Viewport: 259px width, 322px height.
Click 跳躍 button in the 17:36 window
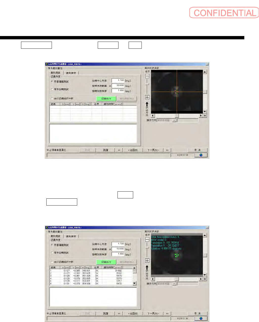click(106, 314)
